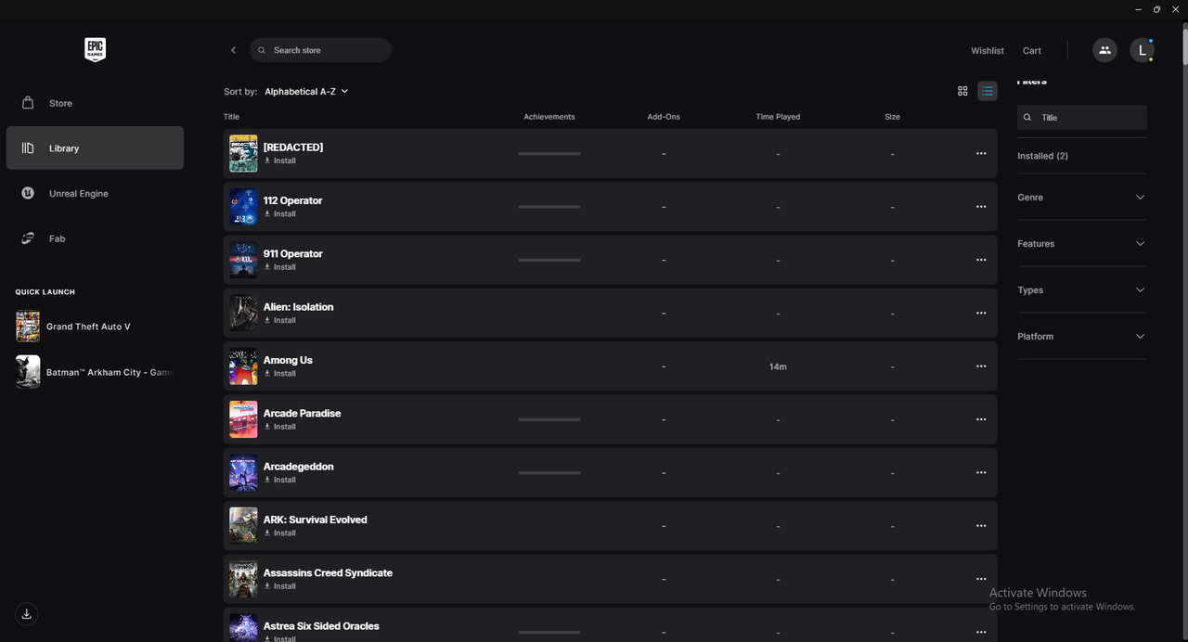Screen dimensions: 1188x642
Task: Switch to list view
Action: (988, 91)
